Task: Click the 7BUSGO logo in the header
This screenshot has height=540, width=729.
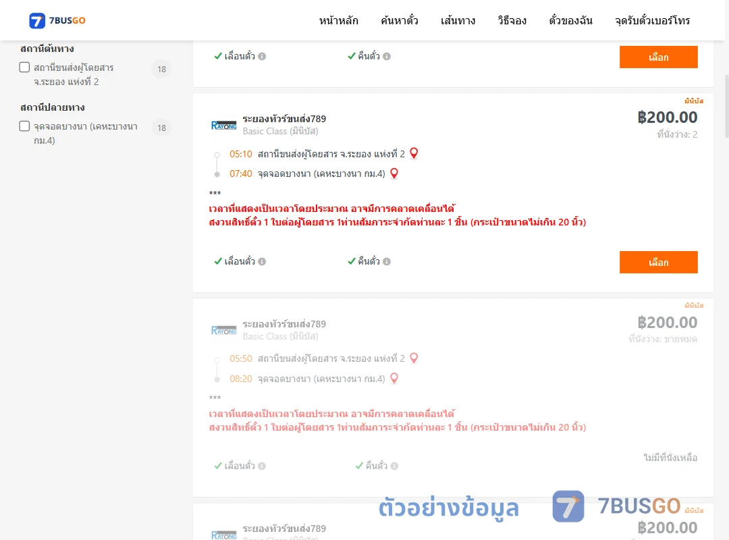Action: pos(57,20)
